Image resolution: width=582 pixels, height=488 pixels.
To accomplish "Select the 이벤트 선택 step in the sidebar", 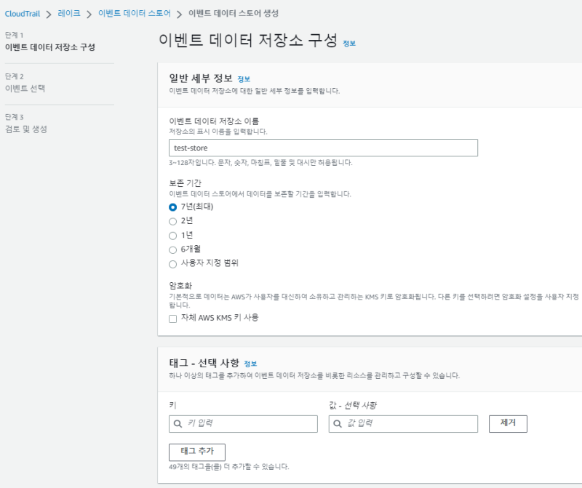I will click(x=25, y=88).
